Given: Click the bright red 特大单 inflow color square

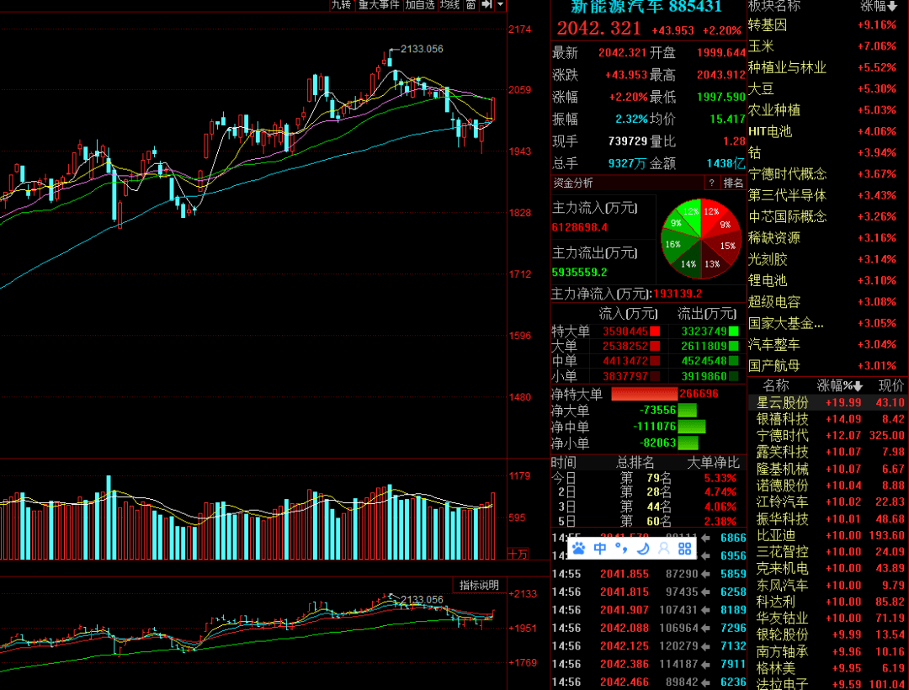Looking at the screenshot, I should (x=655, y=331).
